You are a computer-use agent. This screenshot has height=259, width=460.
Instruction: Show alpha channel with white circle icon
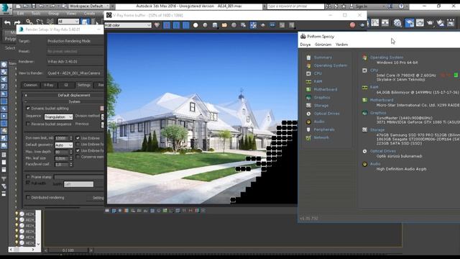[x=195, y=25]
